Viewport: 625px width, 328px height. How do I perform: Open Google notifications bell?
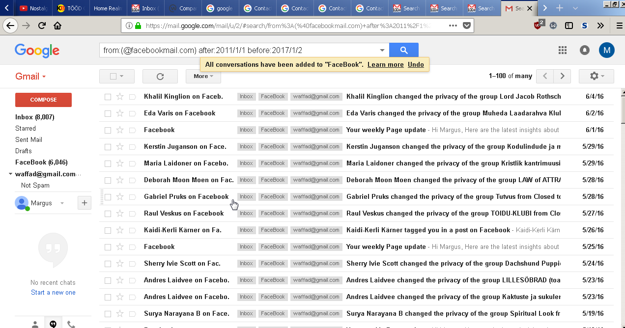(x=585, y=50)
